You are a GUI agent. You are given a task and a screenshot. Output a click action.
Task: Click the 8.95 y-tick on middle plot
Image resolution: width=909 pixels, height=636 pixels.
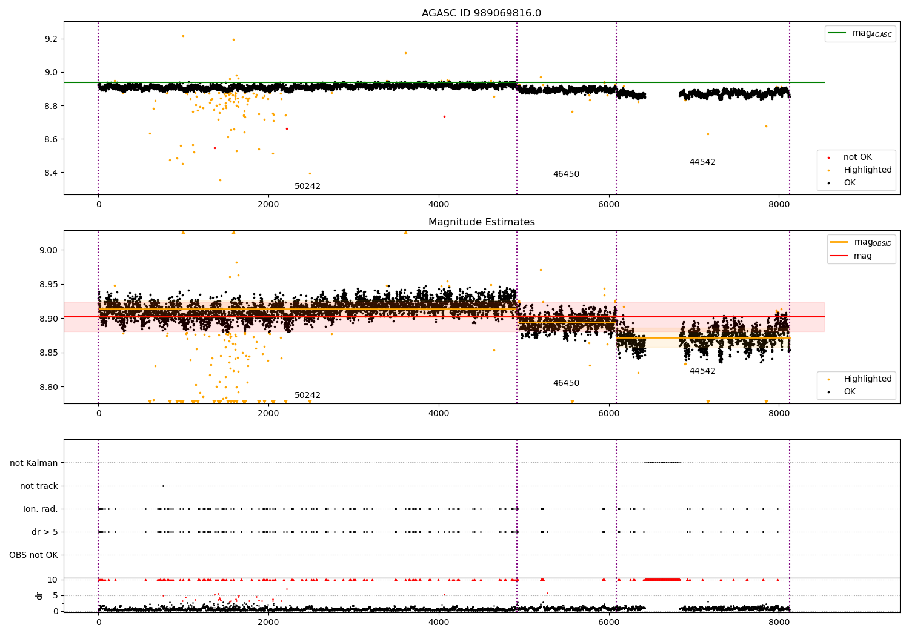click(49, 285)
